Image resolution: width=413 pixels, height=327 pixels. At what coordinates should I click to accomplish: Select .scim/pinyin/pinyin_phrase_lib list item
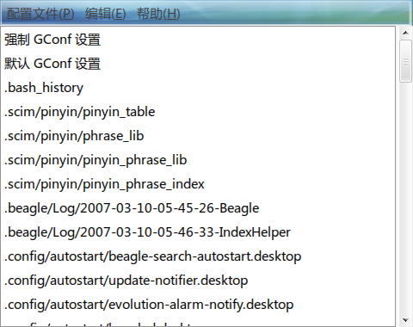tap(198, 160)
